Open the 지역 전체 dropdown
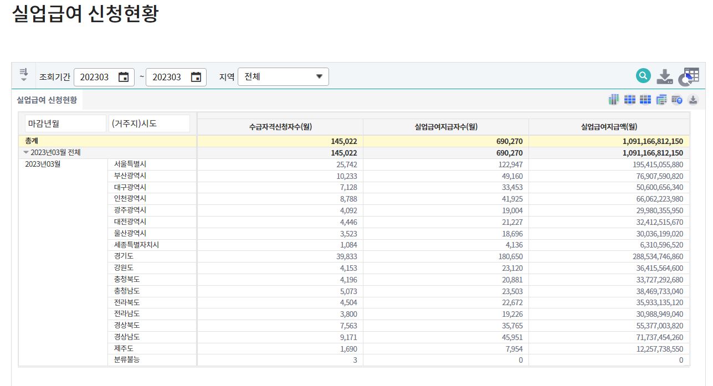 coord(283,77)
